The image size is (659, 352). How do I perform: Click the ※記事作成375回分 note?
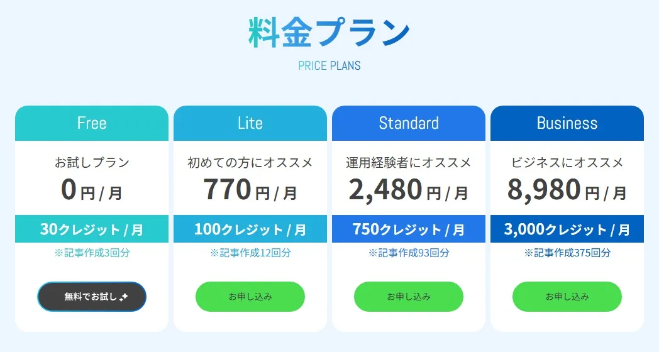click(567, 253)
